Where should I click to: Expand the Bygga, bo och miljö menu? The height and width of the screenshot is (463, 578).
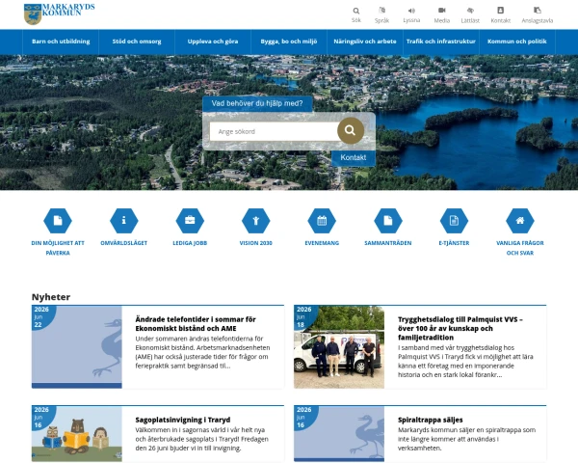click(x=289, y=41)
